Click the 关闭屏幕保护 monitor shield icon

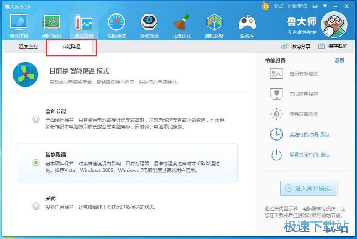(x=276, y=94)
